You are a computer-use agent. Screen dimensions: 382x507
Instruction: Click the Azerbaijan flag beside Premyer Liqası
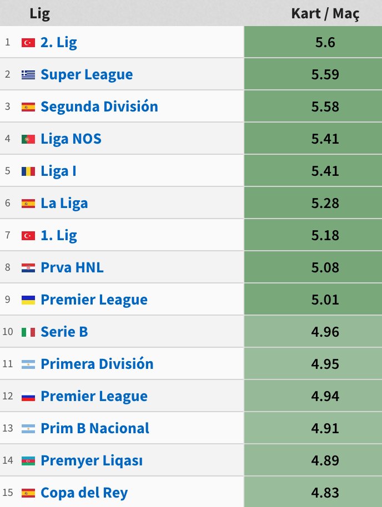click(28, 461)
